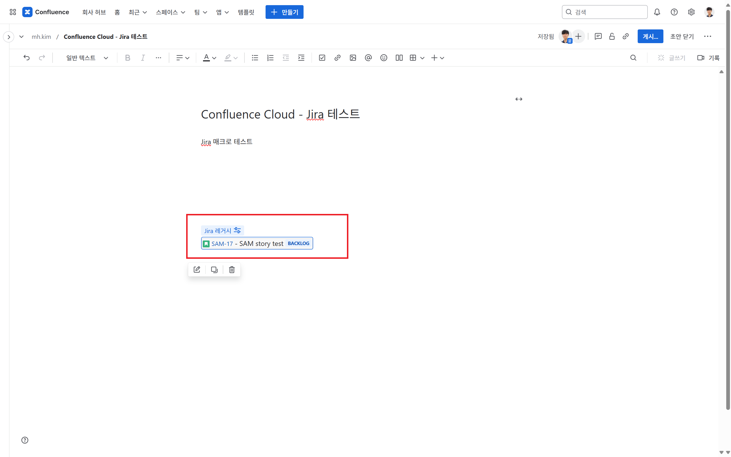Screen dimensions: 731x457
Task: Click the Confluence logo
Action: pyautogui.click(x=46, y=12)
